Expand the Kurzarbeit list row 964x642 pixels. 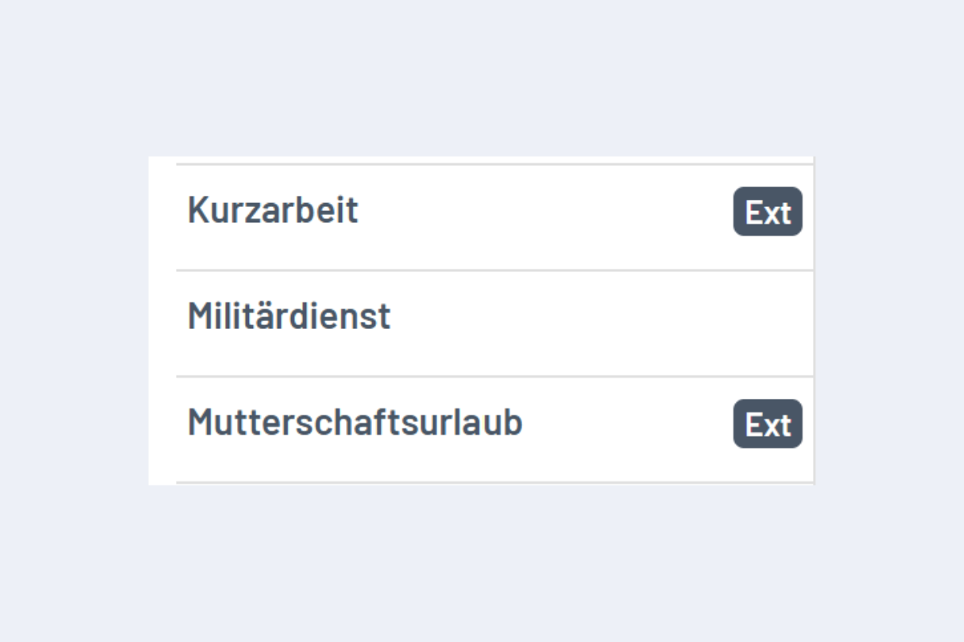coord(482,211)
